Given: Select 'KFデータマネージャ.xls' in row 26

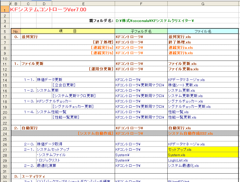Looking at the screenshot, I should click(186, 144).
